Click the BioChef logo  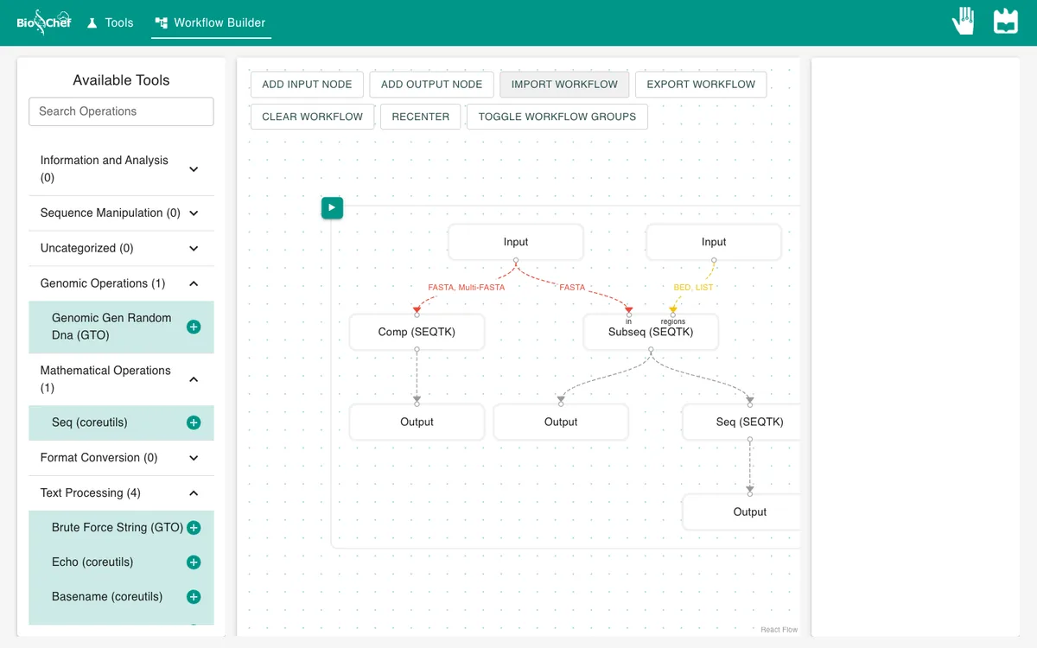click(x=44, y=22)
